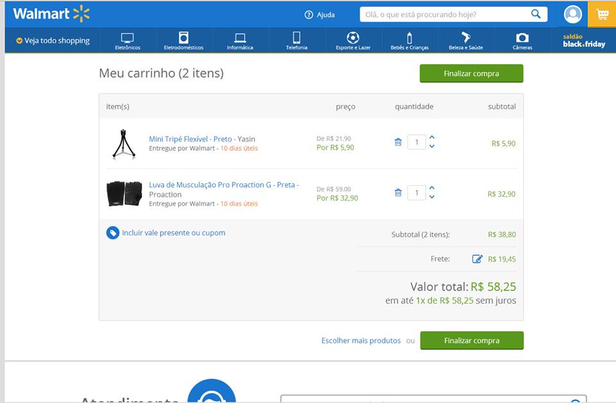616x403 pixels.
Task: Click the shopping cart icon in header
Action: point(602,15)
